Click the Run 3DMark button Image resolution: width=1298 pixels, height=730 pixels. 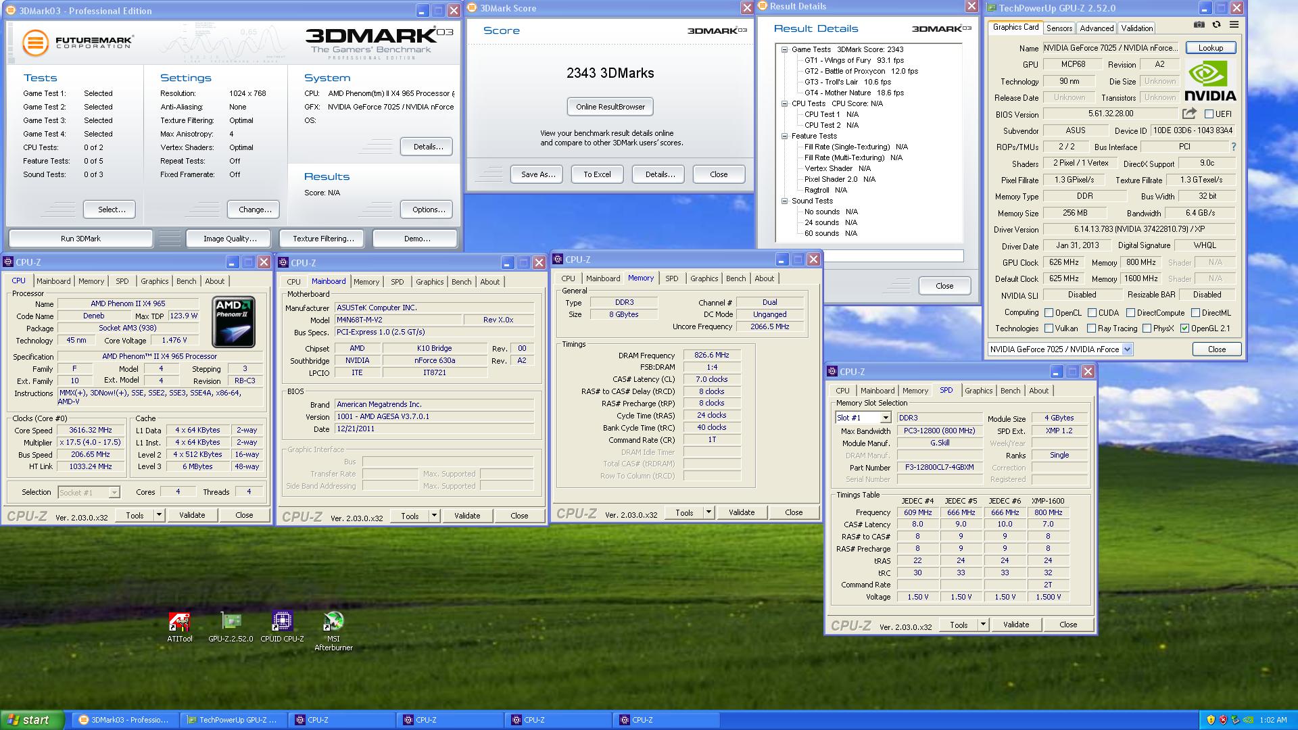(80, 239)
